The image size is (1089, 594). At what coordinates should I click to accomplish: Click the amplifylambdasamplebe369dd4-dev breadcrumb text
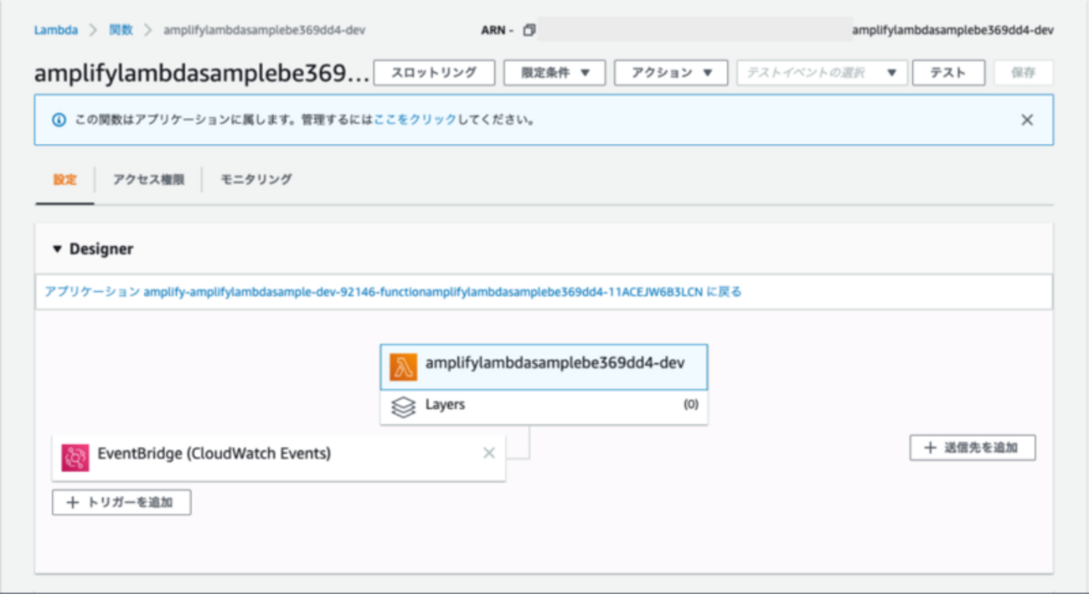click(x=264, y=30)
